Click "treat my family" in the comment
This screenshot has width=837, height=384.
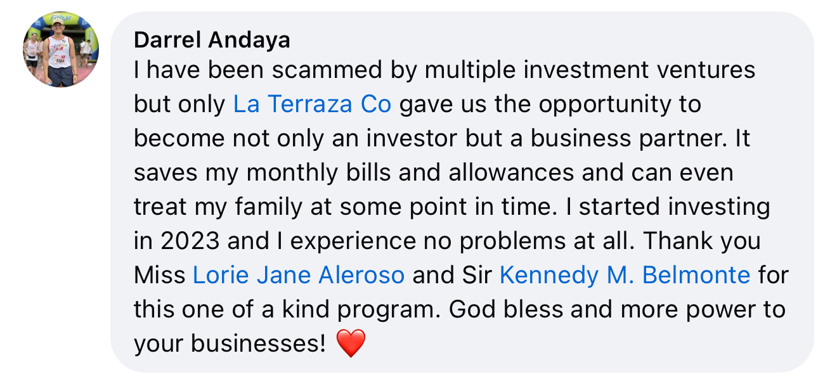pyautogui.click(x=214, y=207)
